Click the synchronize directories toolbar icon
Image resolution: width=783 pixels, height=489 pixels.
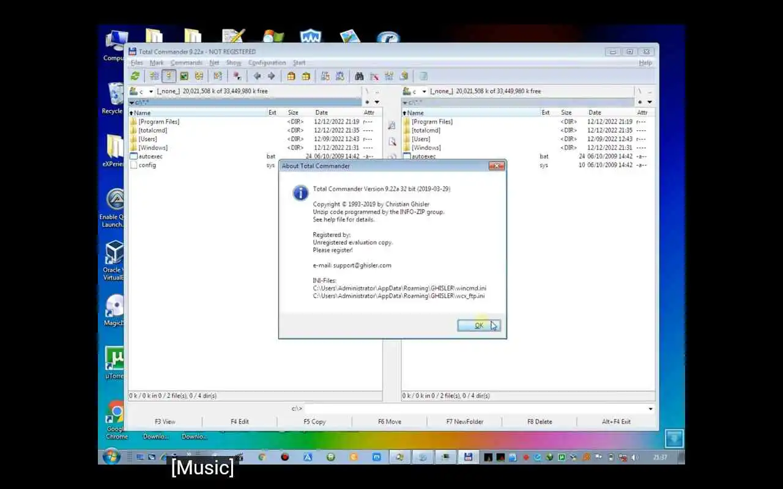pos(388,76)
